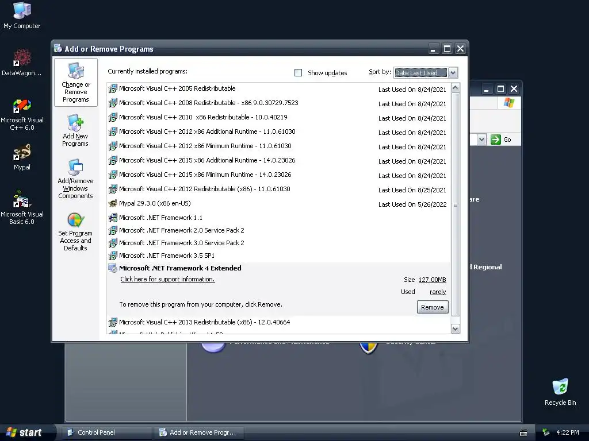Image resolution: width=589 pixels, height=441 pixels.
Task: Click the 2012 x86 Additional Runtime icon
Action: click(113, 131)
